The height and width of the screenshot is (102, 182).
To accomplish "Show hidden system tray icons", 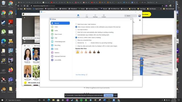I will pyautogui.click(x=162, y=100).
